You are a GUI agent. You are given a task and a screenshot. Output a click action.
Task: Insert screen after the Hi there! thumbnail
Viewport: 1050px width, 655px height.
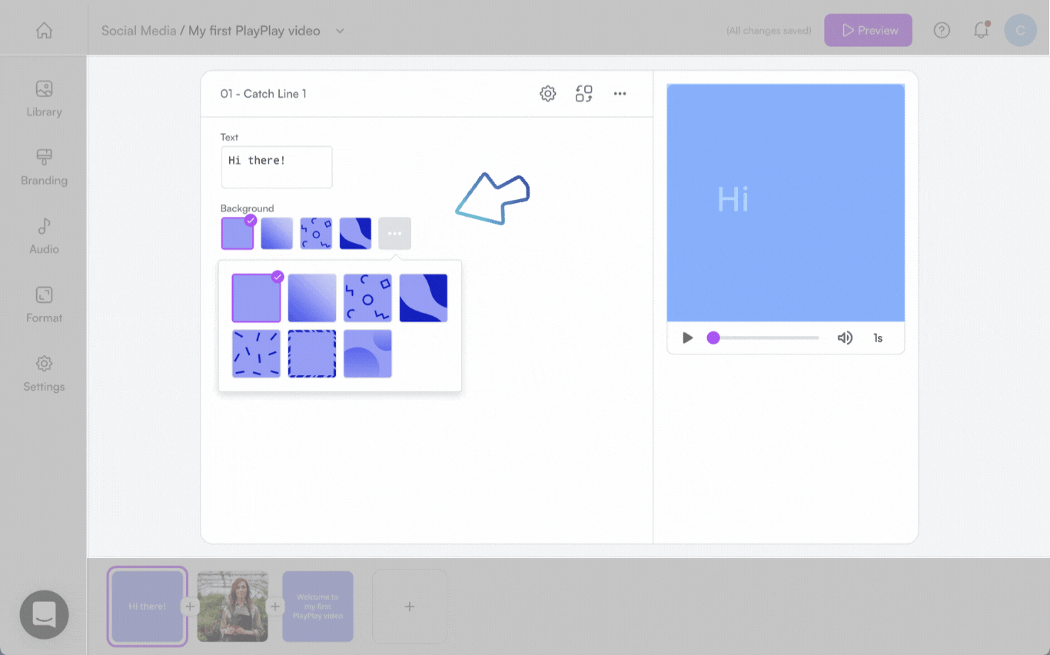(190, 607)
